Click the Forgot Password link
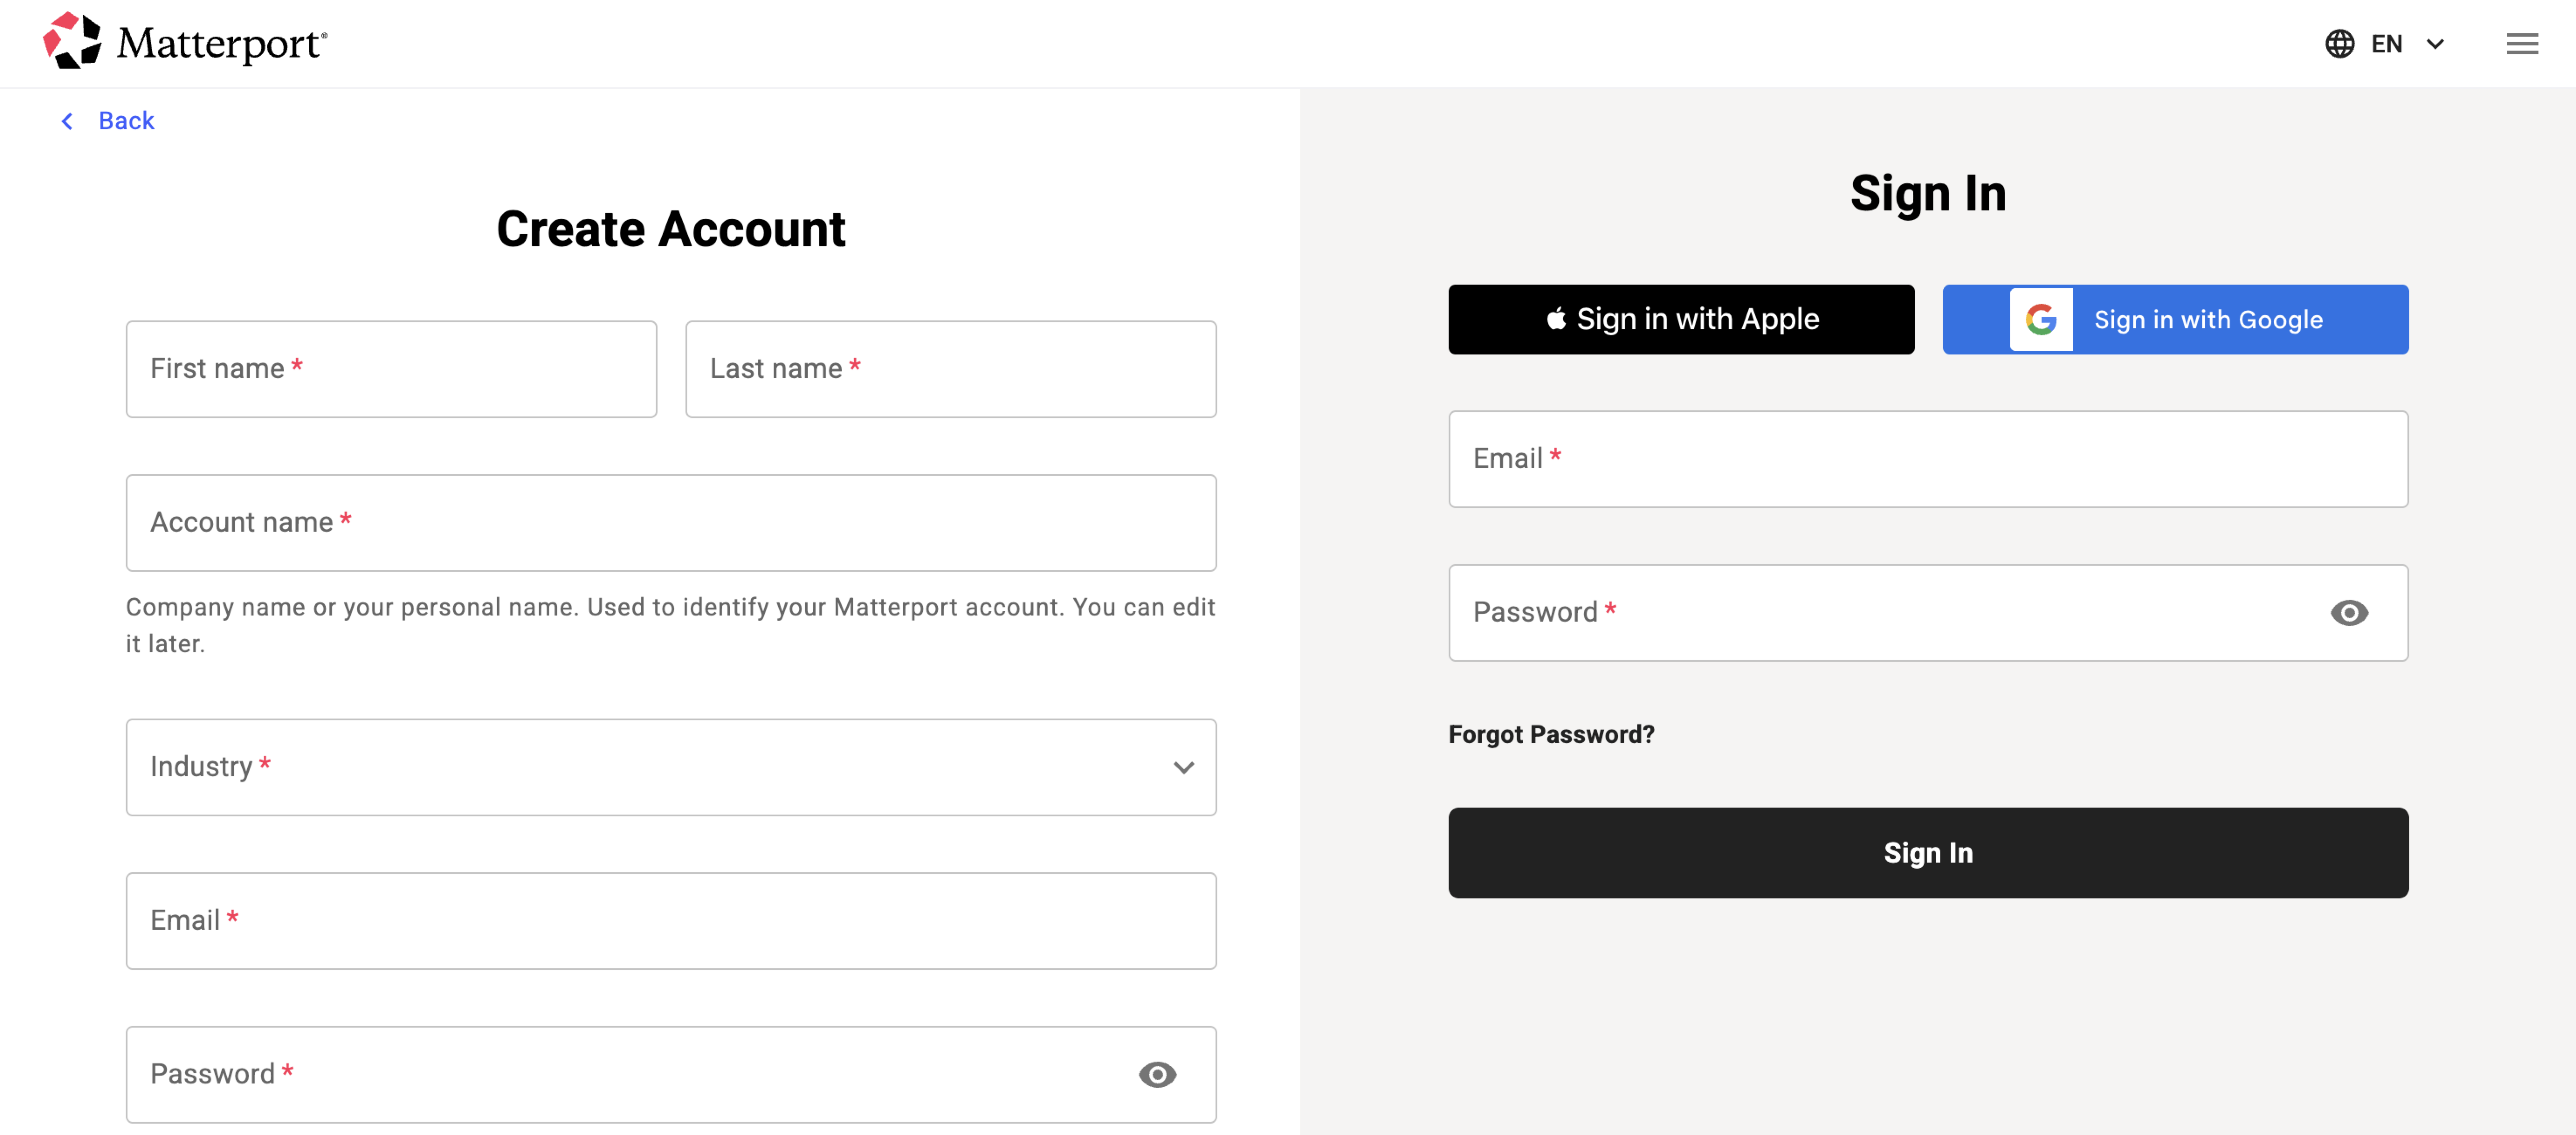The width and height of the screenshot is (2576, 1135). [1551, 735]
